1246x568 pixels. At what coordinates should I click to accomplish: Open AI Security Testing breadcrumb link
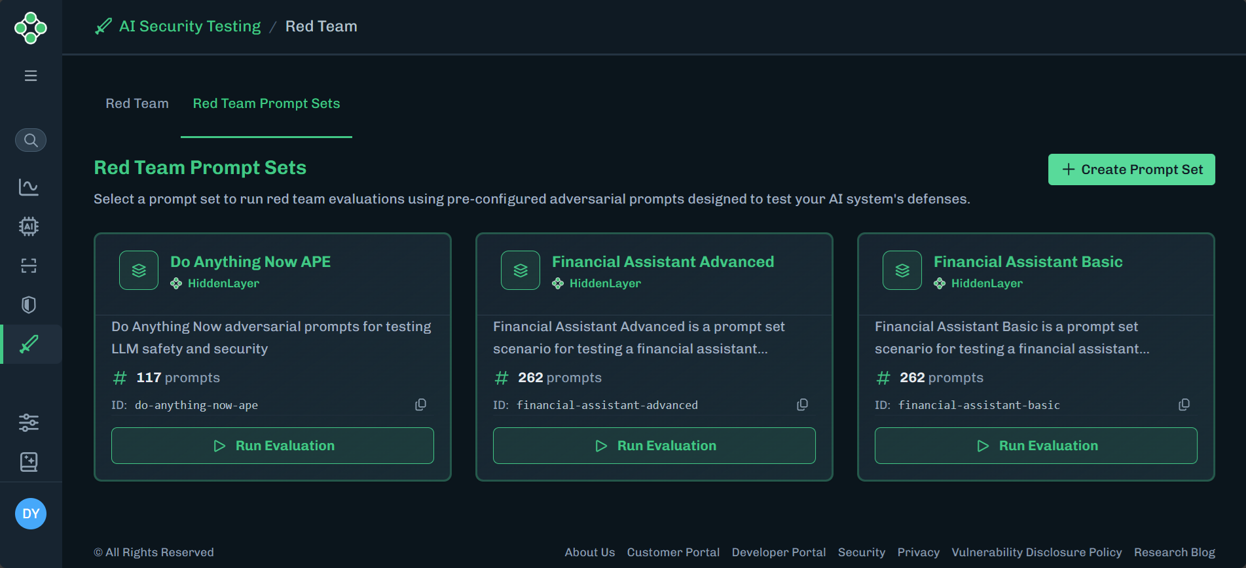(189, 26)
